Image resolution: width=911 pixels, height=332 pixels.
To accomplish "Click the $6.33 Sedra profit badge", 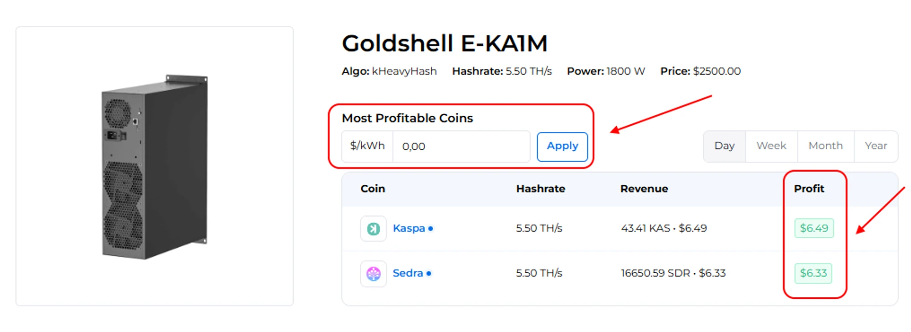I will (813, 273).
